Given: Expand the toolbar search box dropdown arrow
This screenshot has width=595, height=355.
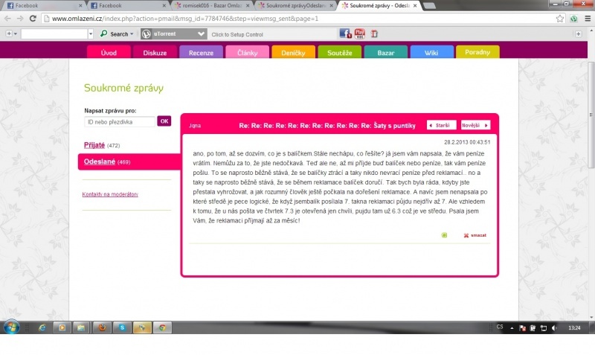Looking at the screenshot, I should click(91, 33).
